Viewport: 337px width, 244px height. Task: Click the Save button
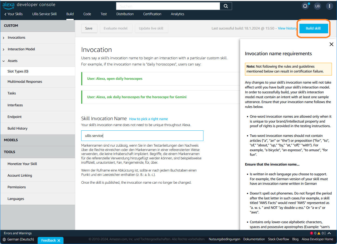(x=89, y=28)
